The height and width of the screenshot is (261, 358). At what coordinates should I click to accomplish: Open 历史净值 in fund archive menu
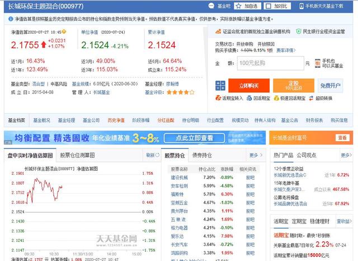point(116,120)
